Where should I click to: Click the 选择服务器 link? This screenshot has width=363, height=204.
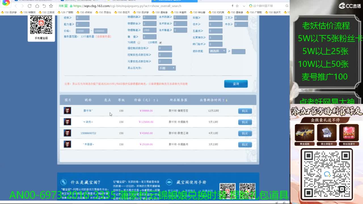(103, 37)
